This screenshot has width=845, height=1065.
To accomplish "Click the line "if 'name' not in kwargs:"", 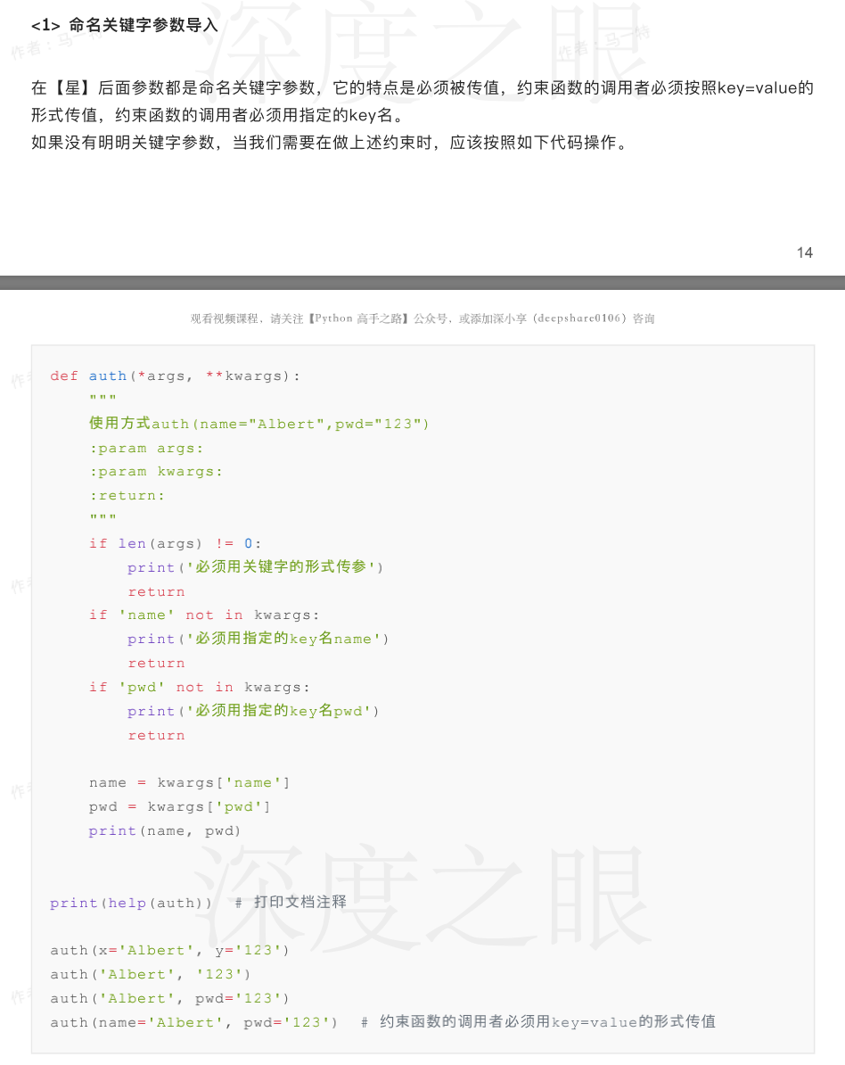I will coord(203,615).
